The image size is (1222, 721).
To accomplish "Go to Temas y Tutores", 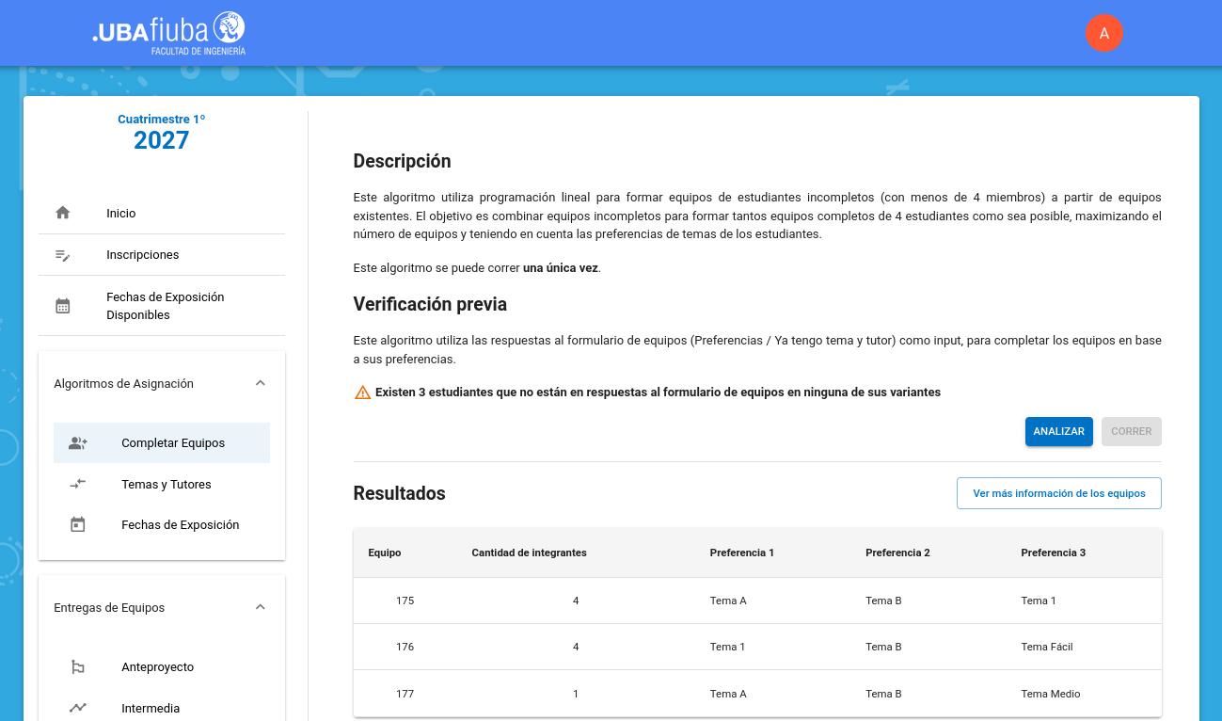I will point(167,485).
